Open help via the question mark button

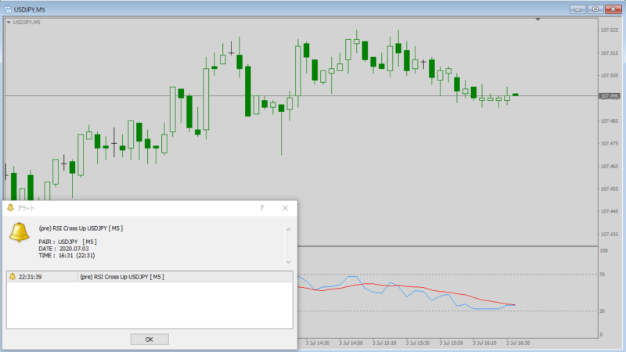(262, 208)
